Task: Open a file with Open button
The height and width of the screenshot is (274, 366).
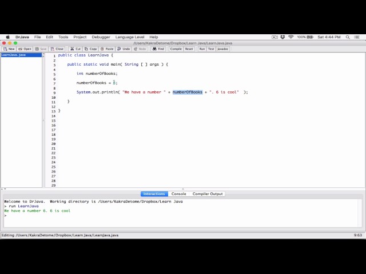Action: point(25,49)
